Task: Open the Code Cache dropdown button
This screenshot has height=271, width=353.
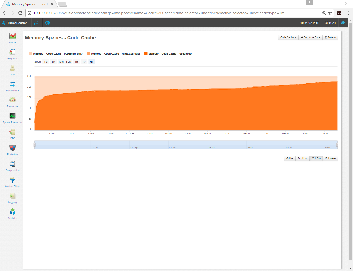Action: pos(288,37)
